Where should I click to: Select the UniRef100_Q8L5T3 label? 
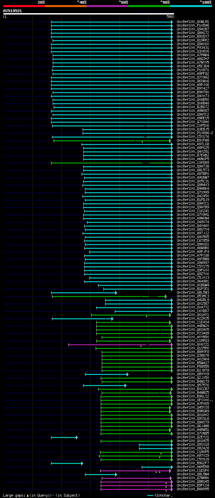click(x=193, y=170)
